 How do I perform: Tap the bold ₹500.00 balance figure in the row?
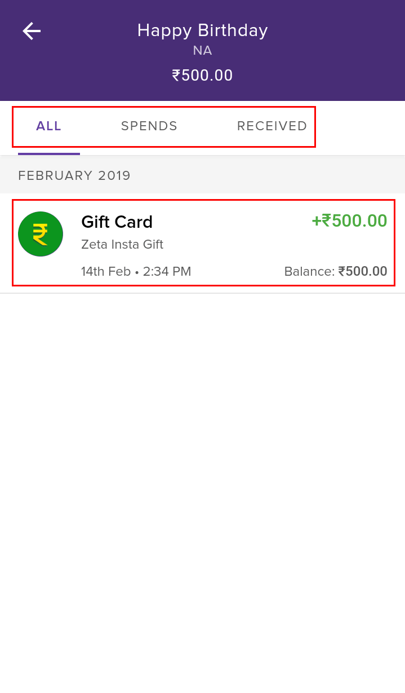point(363,272)
